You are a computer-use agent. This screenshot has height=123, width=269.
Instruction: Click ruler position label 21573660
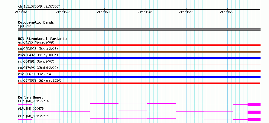227,12
